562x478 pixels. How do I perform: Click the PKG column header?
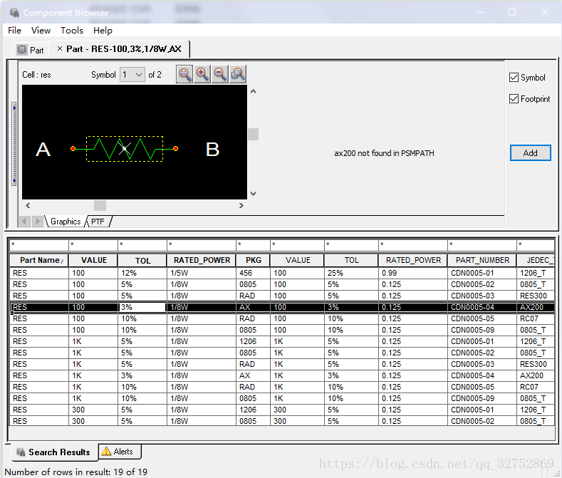(253, 261)
